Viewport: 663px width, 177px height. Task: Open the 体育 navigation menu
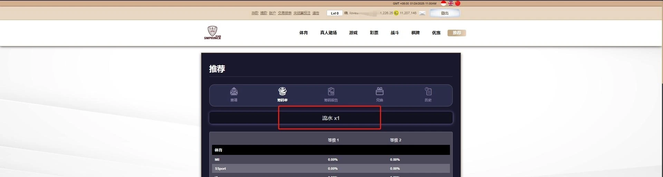click(x=304, y=33)
